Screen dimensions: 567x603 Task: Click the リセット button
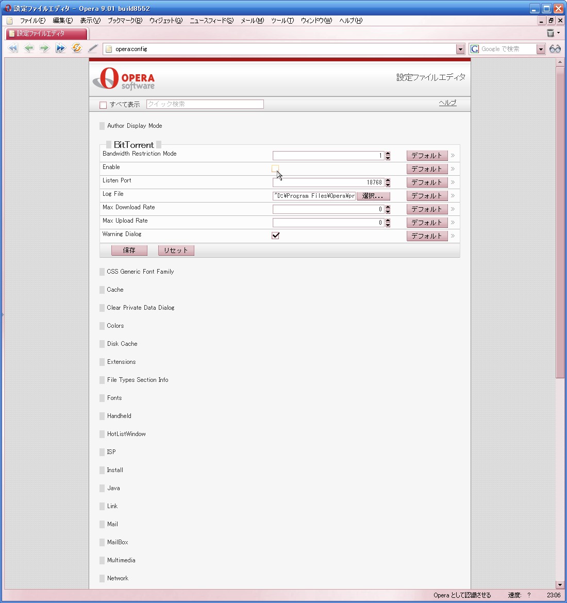point(176,250)
